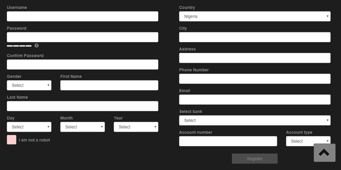341x170 pixels.
Task: Focus the Last Name input field
Action: coord(82,106)
